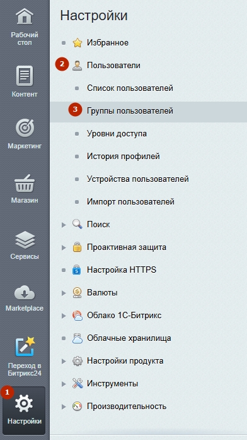This screenshot has width=247, height=440.
Task: Click the Marketplace sidebar label
Action: pyautogui.click(x=25, y=308)
